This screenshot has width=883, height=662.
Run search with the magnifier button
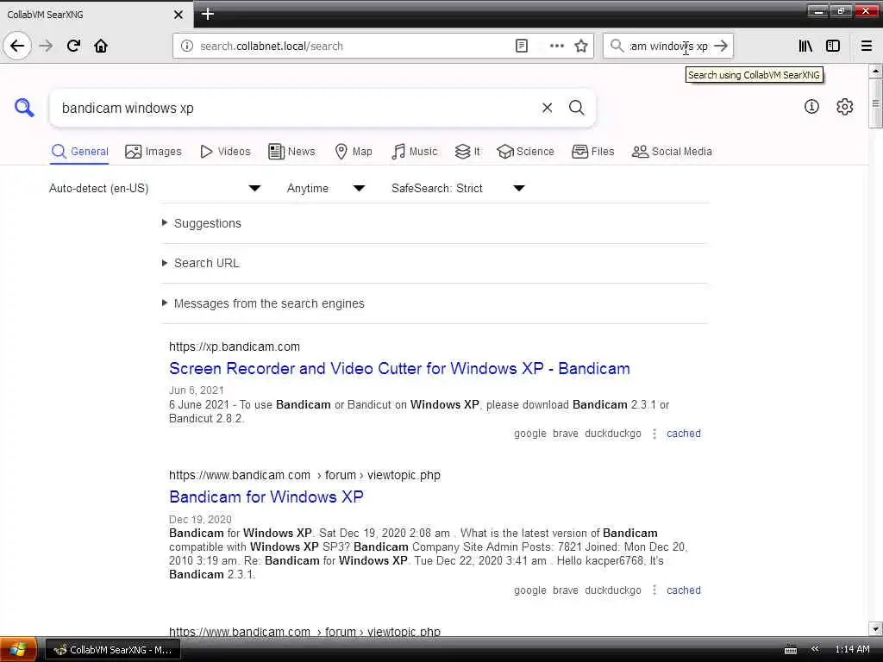click(x=576, y=108)
